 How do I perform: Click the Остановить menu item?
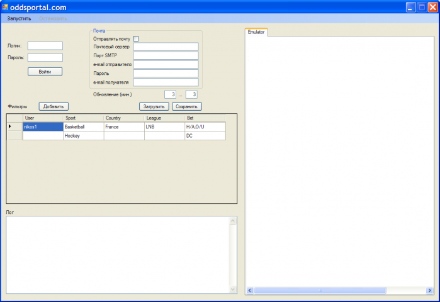53,18
